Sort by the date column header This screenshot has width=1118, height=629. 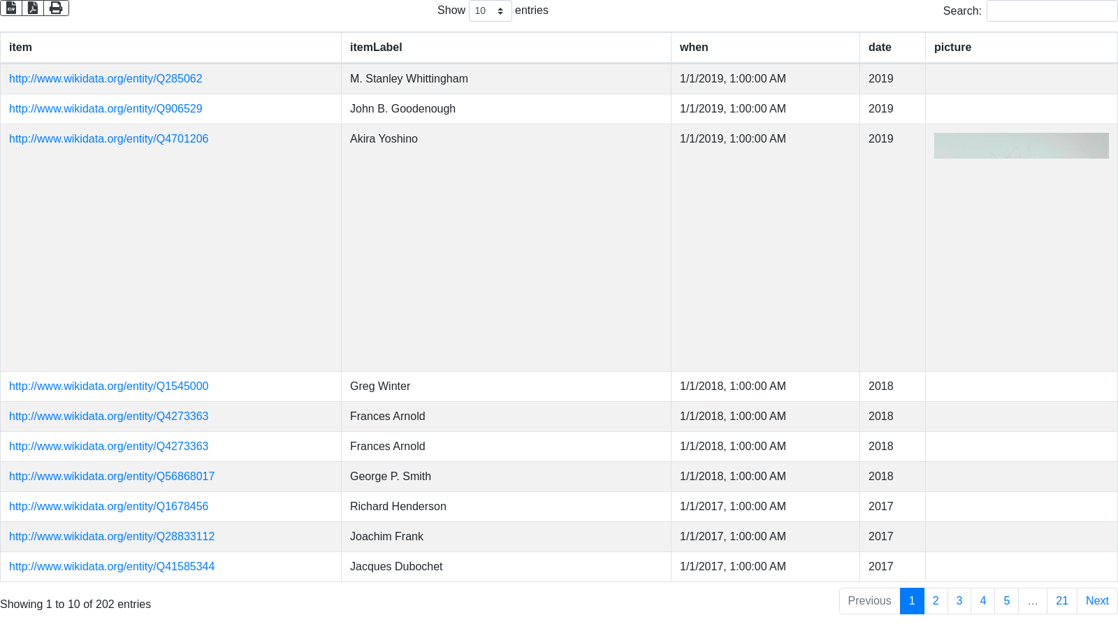point(880,48)
